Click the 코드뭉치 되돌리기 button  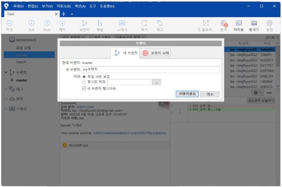point(261,100)
